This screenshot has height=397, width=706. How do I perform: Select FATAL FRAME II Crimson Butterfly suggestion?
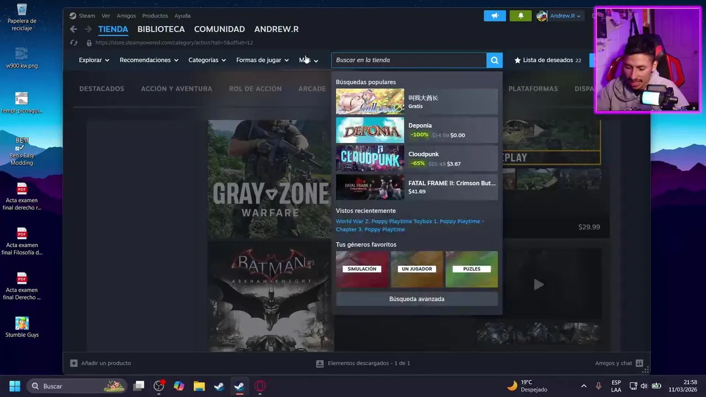(x=417, y=187)
